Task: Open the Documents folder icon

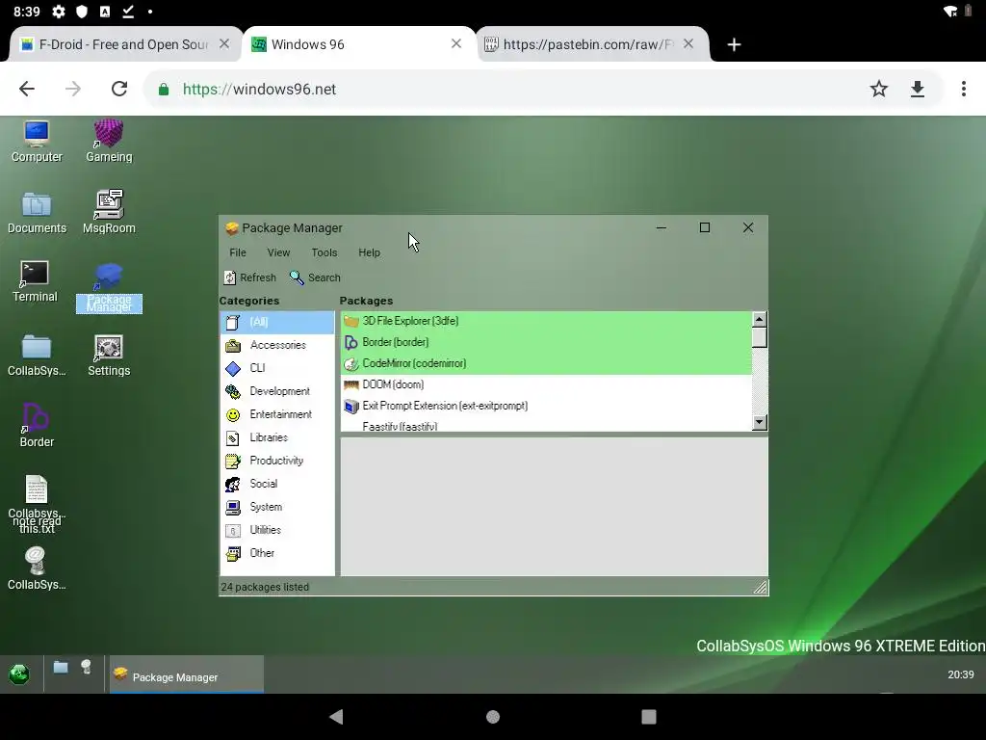Action: coord(37,213)
